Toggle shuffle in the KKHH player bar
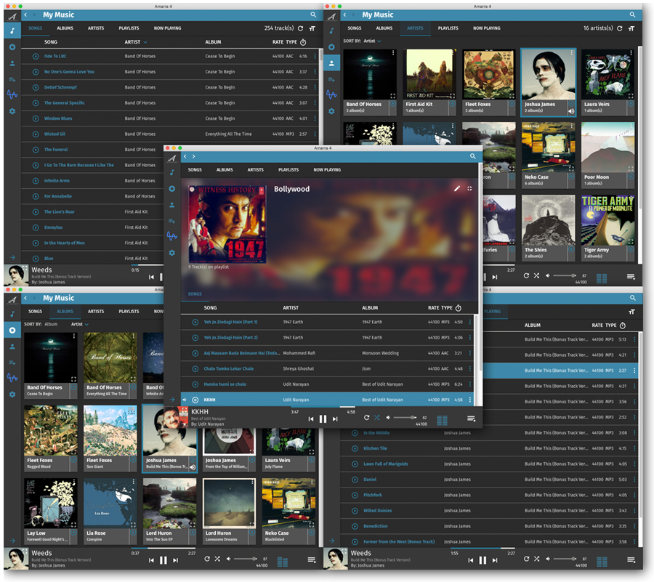 coord(377,418)
